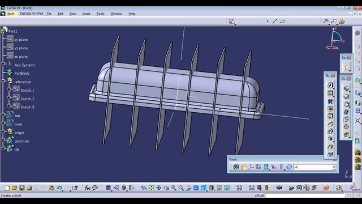
Task: Open the Tools menu
Action: pyautogui.click(x=100, y=14)
